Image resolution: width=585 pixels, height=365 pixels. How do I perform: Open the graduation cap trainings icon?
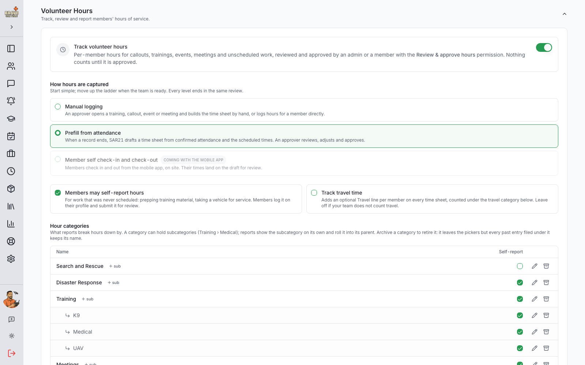(x=11, y=119)
